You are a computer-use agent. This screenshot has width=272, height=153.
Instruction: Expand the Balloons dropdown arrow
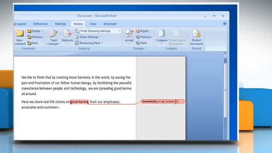[68, 44]
